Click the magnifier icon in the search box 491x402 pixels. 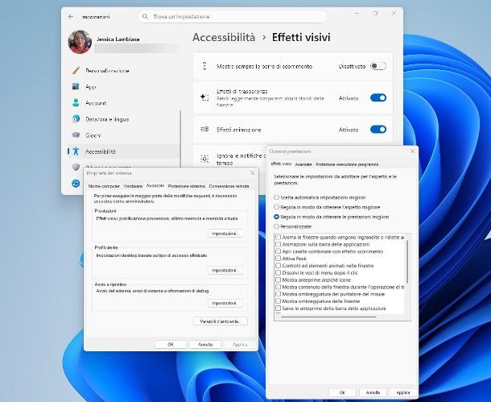coord(145,17)
